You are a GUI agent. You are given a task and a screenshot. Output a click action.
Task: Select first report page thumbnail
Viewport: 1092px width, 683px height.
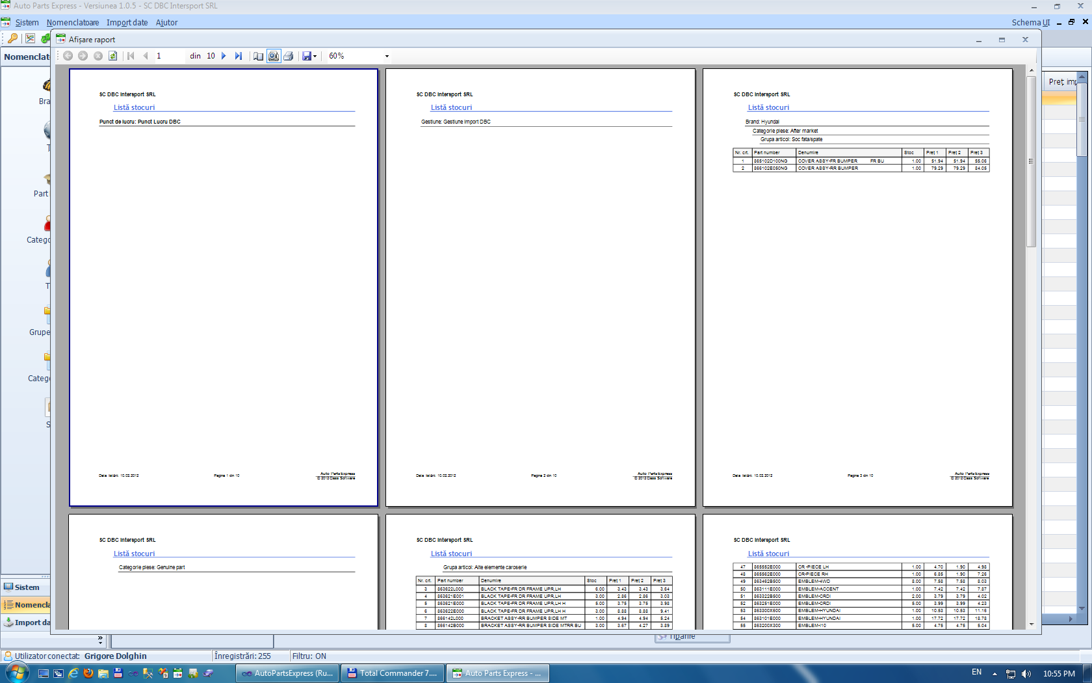point(224,288)
